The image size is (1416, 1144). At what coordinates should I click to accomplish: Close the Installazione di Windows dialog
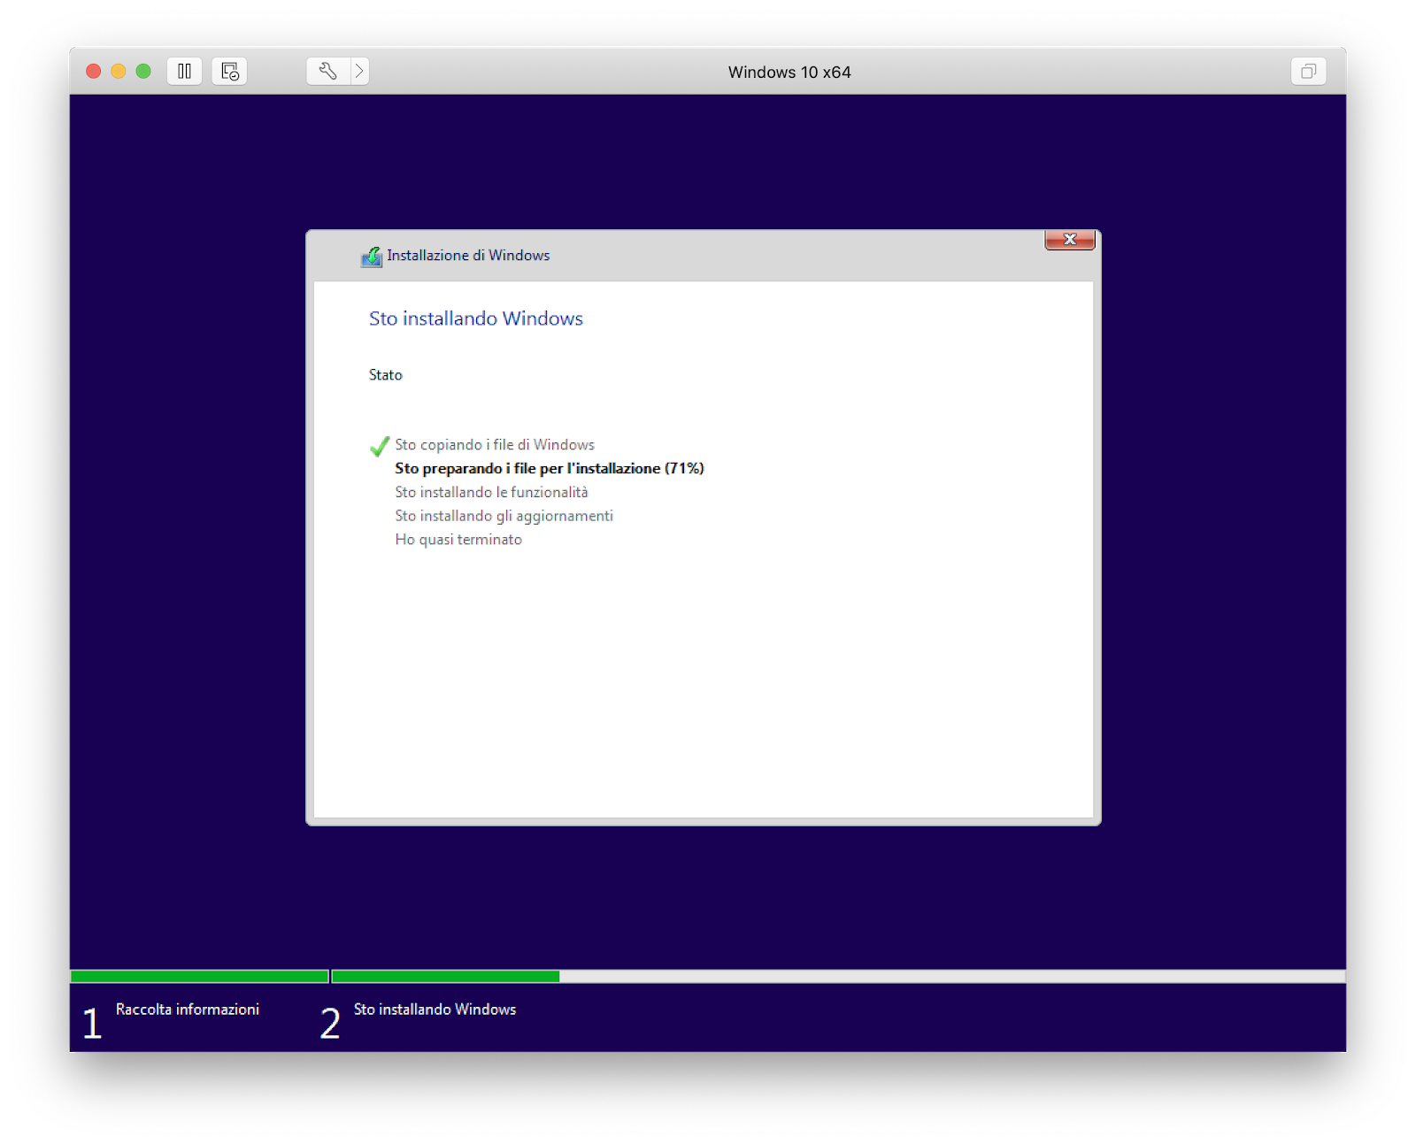[1070, 240]
